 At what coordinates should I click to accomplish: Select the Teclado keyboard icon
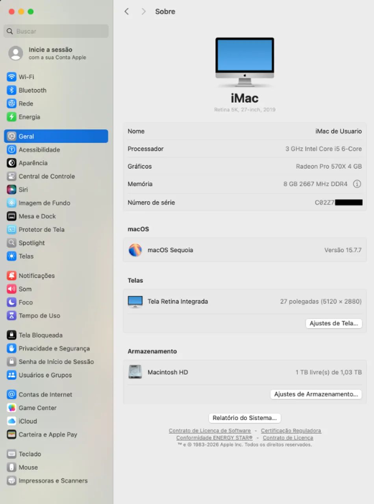coord(12,454)
